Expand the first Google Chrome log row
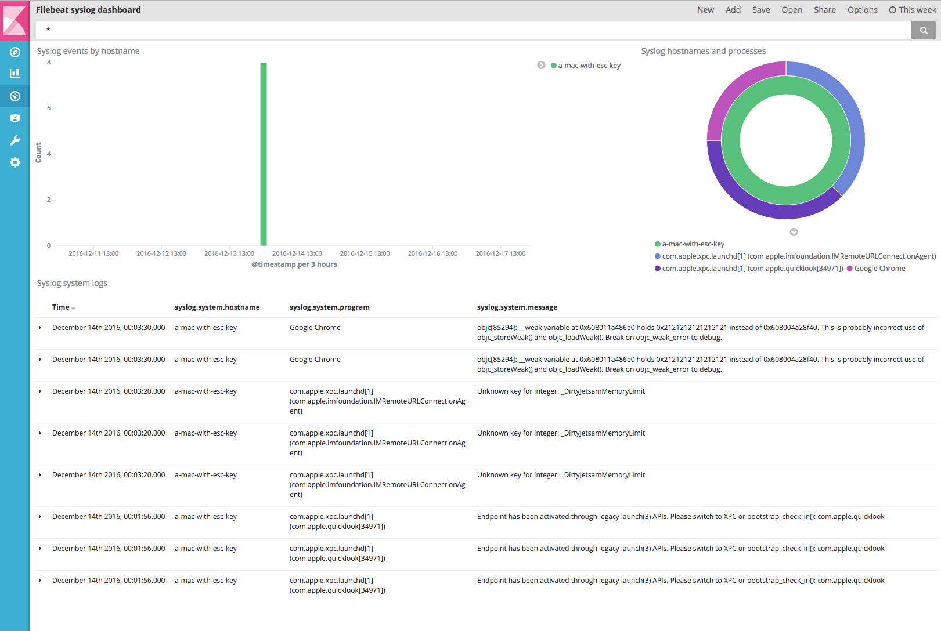Screen dimensions: 941x631 39,327
